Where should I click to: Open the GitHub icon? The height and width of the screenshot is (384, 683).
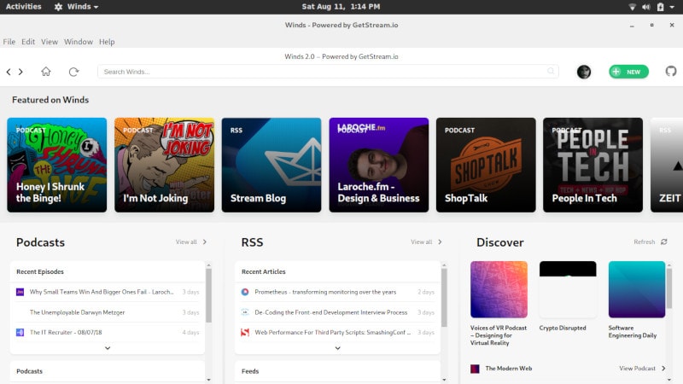(671, 71)
